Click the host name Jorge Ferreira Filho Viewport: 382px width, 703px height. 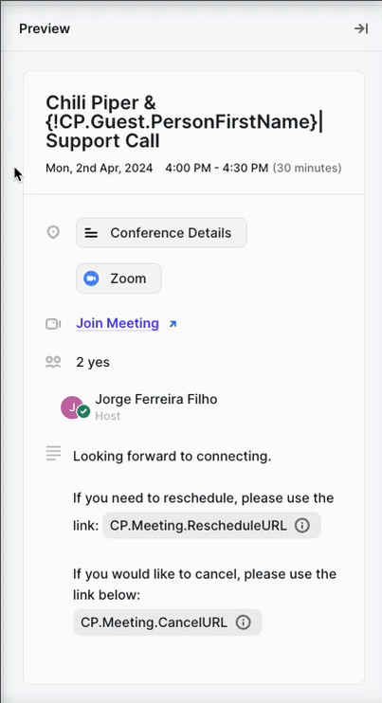click(156, 399)
